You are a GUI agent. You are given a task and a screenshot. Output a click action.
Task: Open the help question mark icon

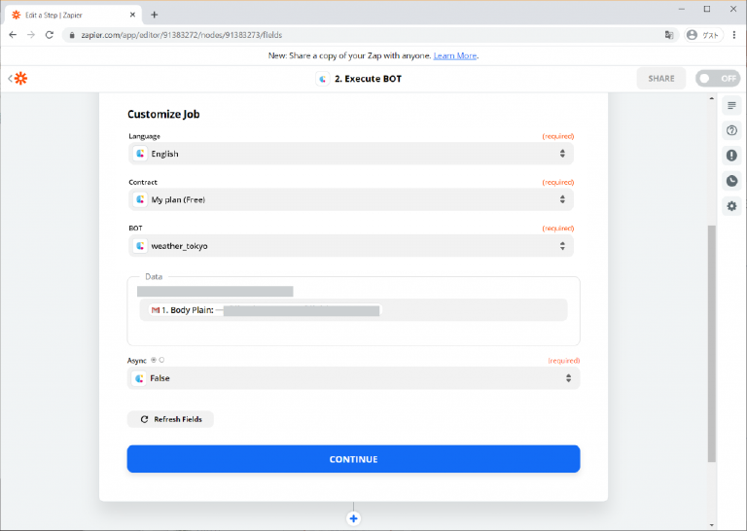(x=731, y=130)
